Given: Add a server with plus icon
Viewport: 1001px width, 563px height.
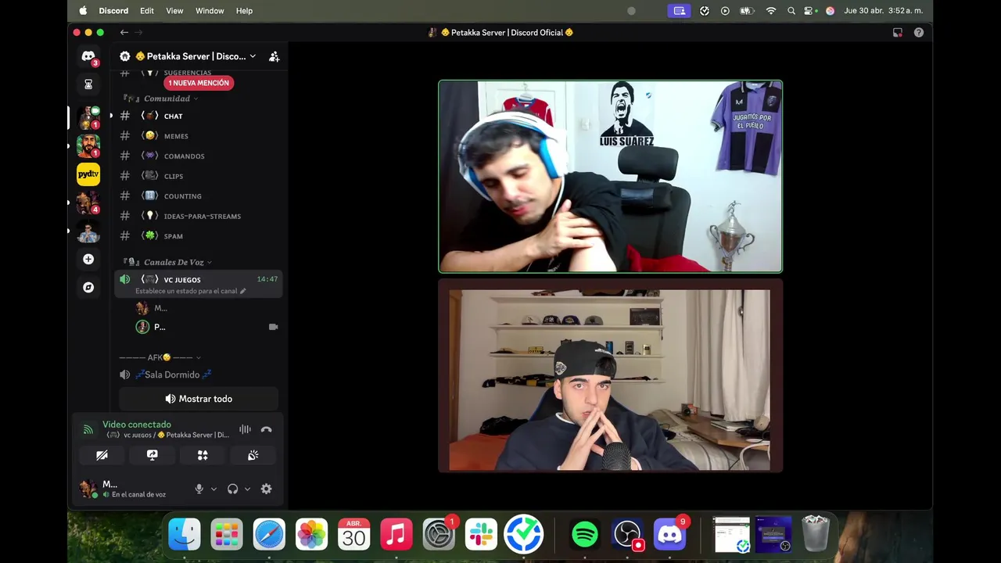Looking at the screenshot, I should [88, 259].
